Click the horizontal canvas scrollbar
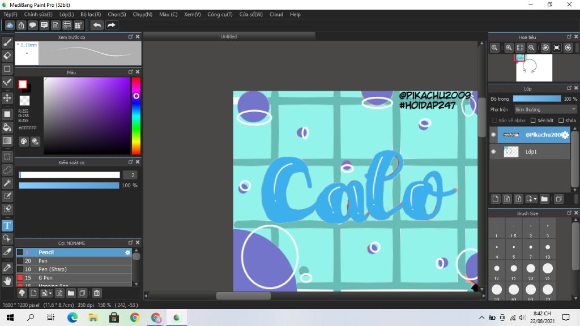580x326 pixels. 243,295
